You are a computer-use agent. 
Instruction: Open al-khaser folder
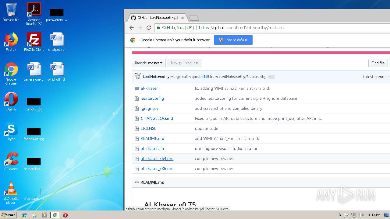(149, 88)
